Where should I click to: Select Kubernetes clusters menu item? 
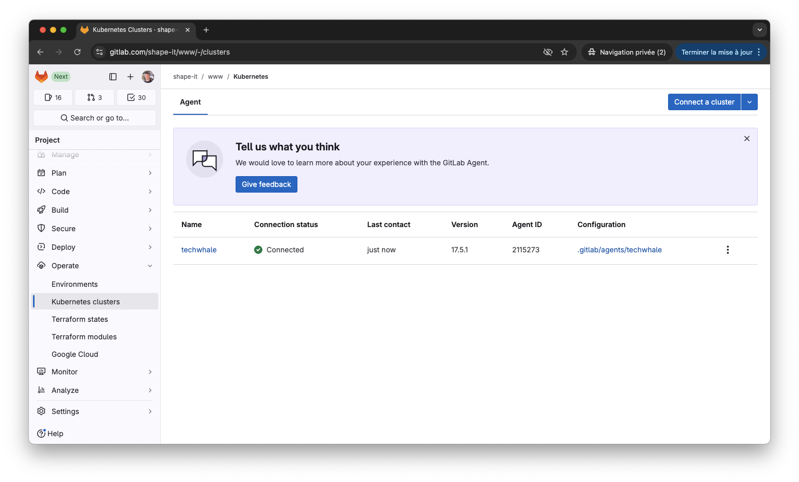coord(95,302)
